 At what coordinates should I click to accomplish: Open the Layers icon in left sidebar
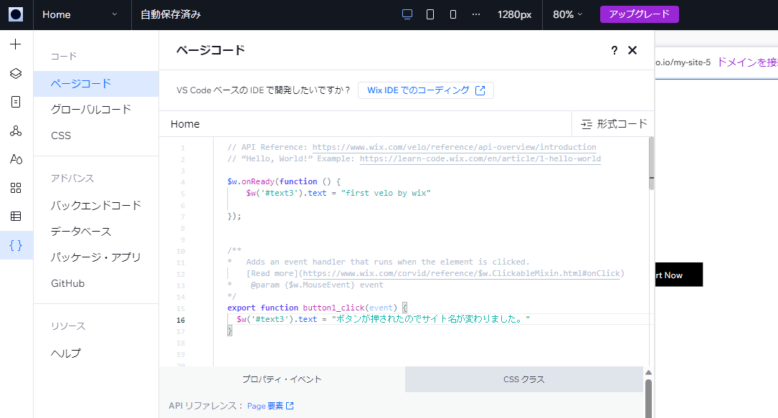[16, 73]
